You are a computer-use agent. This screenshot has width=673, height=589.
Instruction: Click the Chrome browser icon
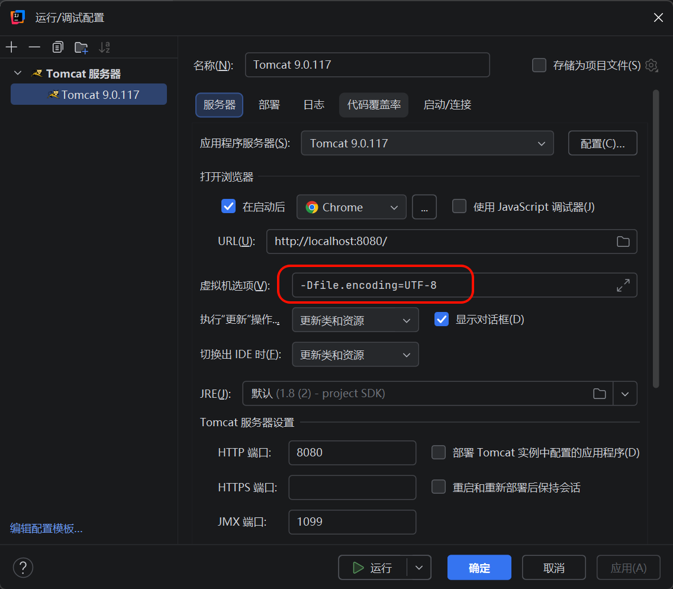tap(311, 207)
